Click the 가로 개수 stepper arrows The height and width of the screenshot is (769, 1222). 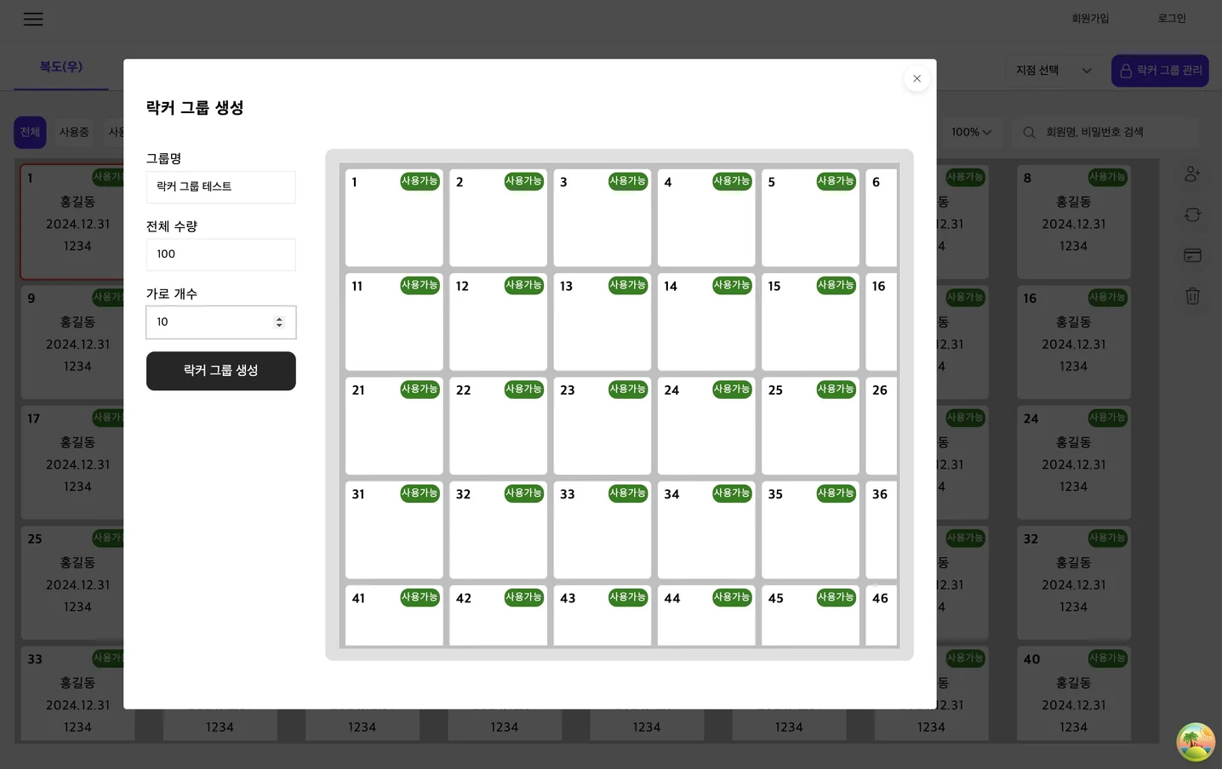pos(279,322)
